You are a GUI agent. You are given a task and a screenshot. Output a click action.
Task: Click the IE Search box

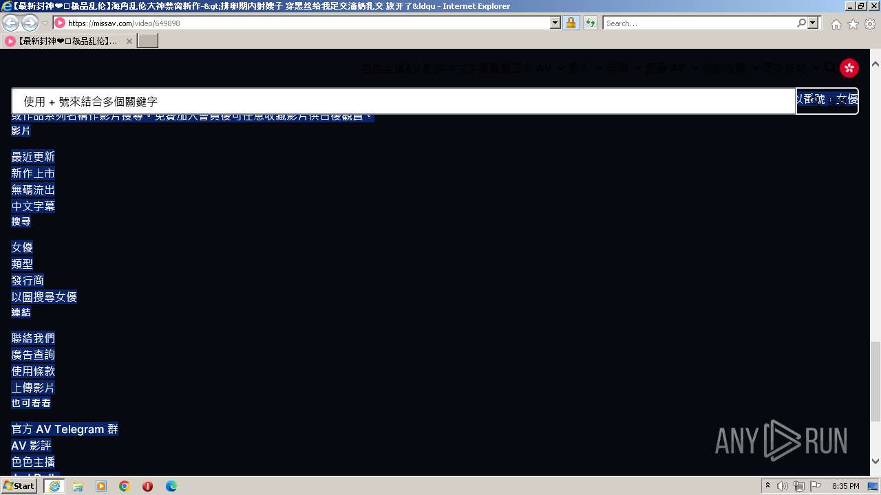(700, 23)
